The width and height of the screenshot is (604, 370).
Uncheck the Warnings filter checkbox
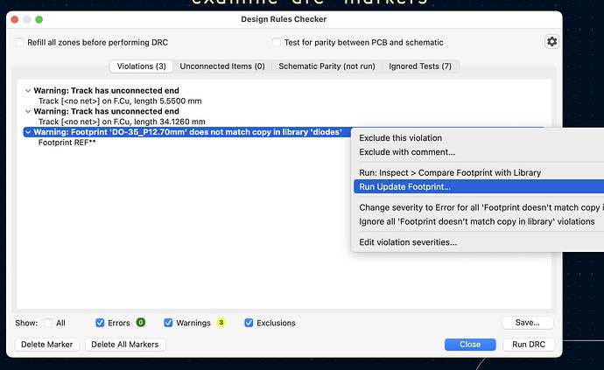pos(169,323)
